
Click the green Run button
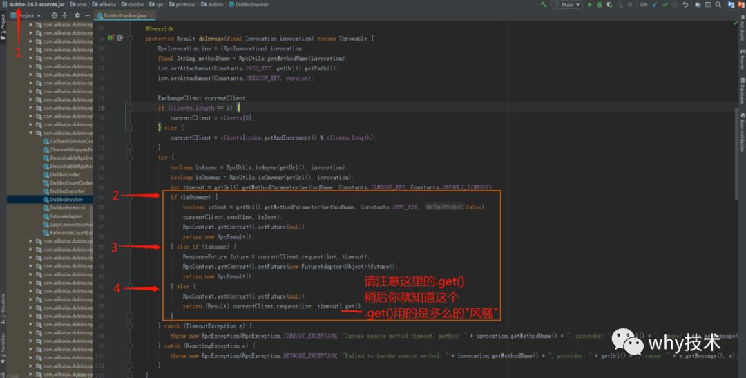(x=589, y=5)
